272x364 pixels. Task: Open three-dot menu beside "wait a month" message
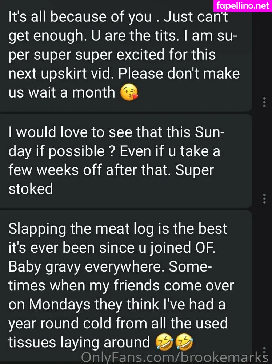pyautogui.click(x=264, y=102)
